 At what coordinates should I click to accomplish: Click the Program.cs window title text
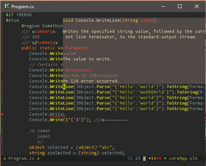[x=23, y=7]
